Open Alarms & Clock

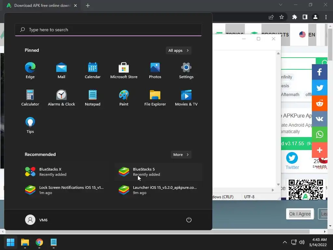click(x=61, y=98)
